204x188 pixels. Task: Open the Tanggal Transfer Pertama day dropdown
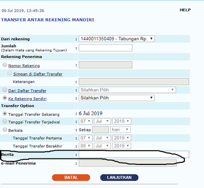point(86,138)
